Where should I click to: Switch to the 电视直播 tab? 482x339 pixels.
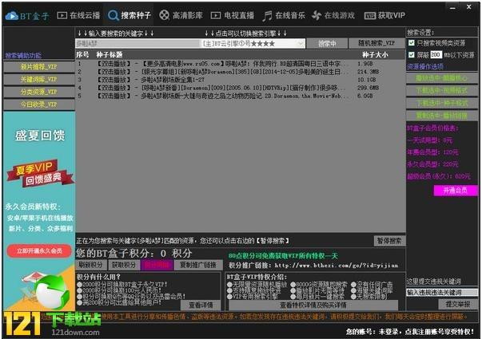pyautogui.click(x=233, y=15)
